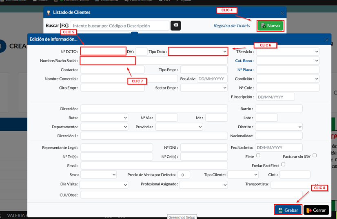Screen dimensions: 337x219
Task: Expand the Tipo Dcto dropdown
Action: point(198,51)
